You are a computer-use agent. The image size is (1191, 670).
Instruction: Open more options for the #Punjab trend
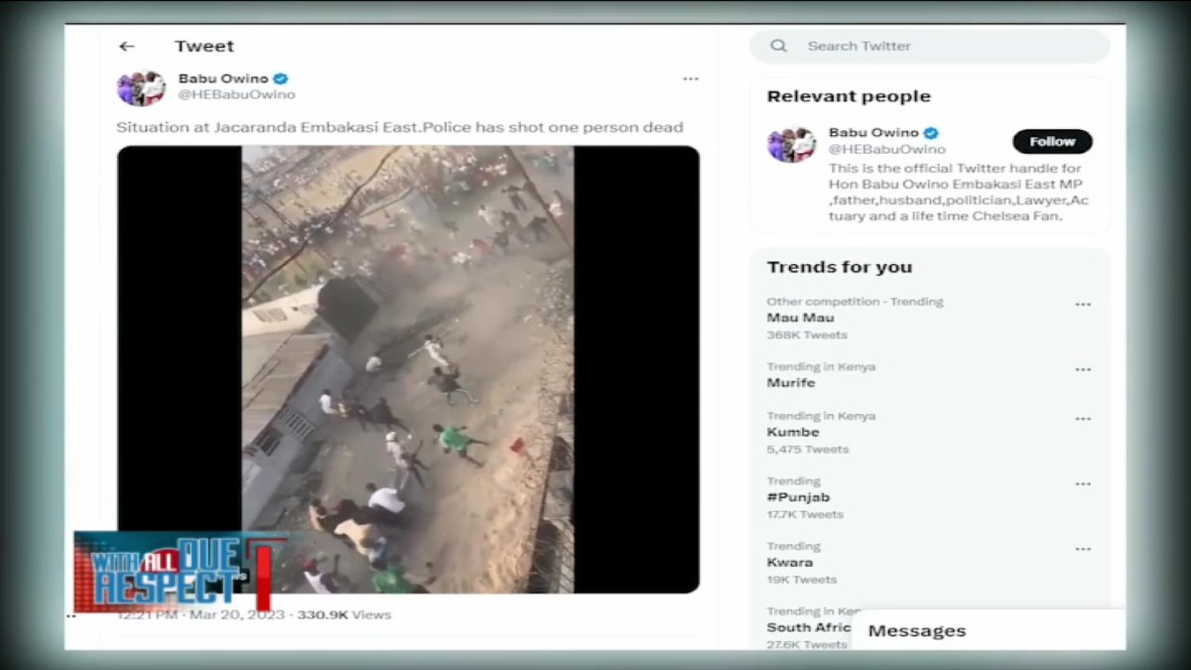[x=1083, y=483]
